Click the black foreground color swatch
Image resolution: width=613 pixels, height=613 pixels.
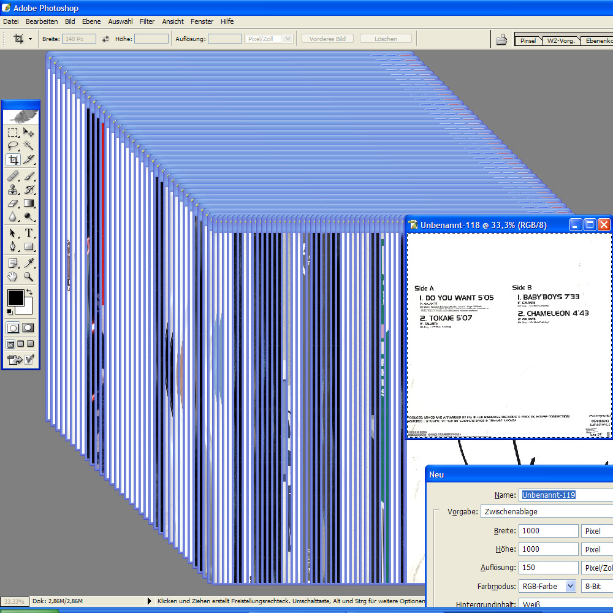point(15,299)
